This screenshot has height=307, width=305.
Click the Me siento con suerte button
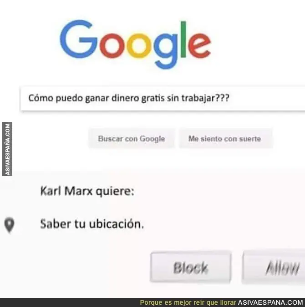224,139
